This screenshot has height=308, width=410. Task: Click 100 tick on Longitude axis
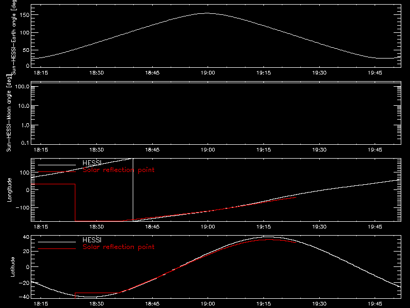pos(25,172)
